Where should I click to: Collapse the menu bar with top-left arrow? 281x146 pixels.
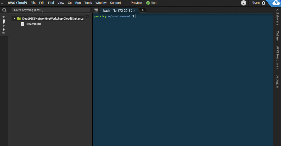[2, 3]
